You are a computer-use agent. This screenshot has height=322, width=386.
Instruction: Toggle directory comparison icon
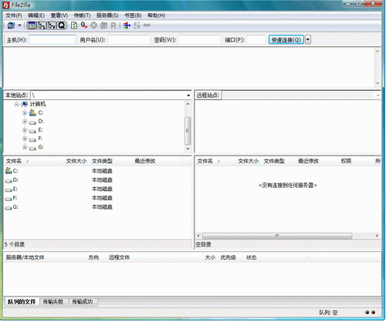point(137,25)
